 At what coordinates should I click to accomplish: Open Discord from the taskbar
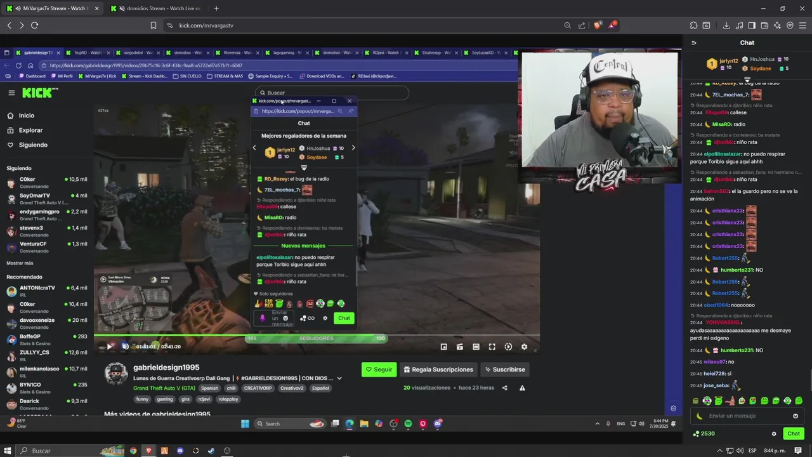180,451
